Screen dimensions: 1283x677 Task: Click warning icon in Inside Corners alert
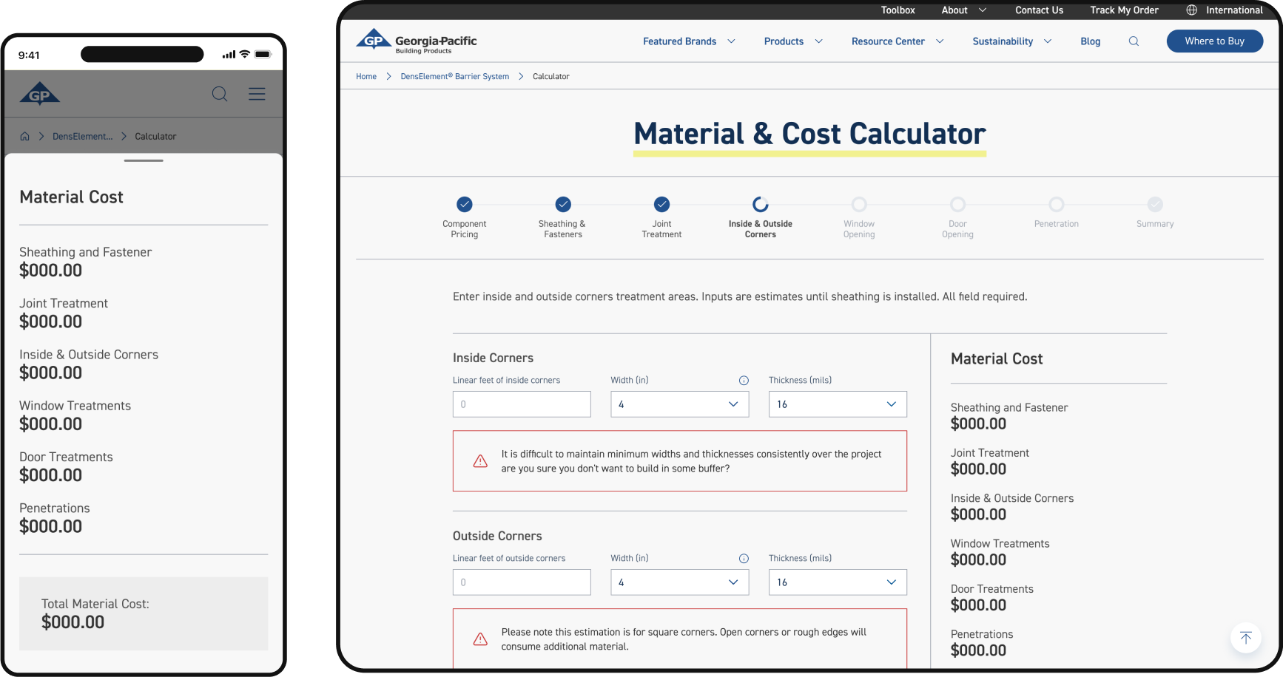point(480,461)
